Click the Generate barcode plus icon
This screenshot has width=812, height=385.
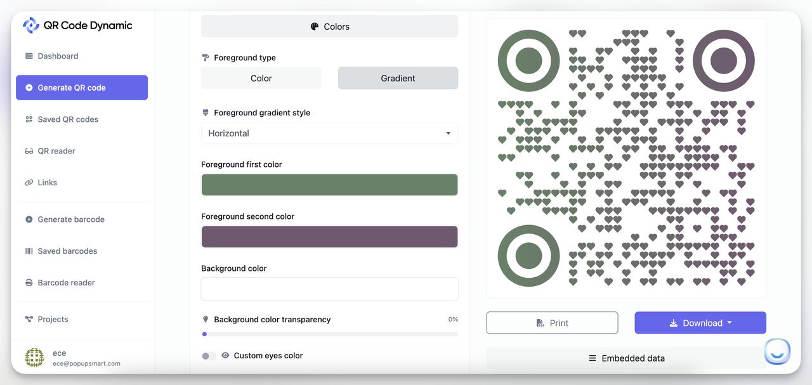click(29, 219)
